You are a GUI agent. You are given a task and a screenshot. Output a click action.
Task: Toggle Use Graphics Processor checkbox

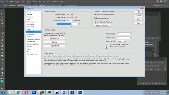(x=95, y=22)
